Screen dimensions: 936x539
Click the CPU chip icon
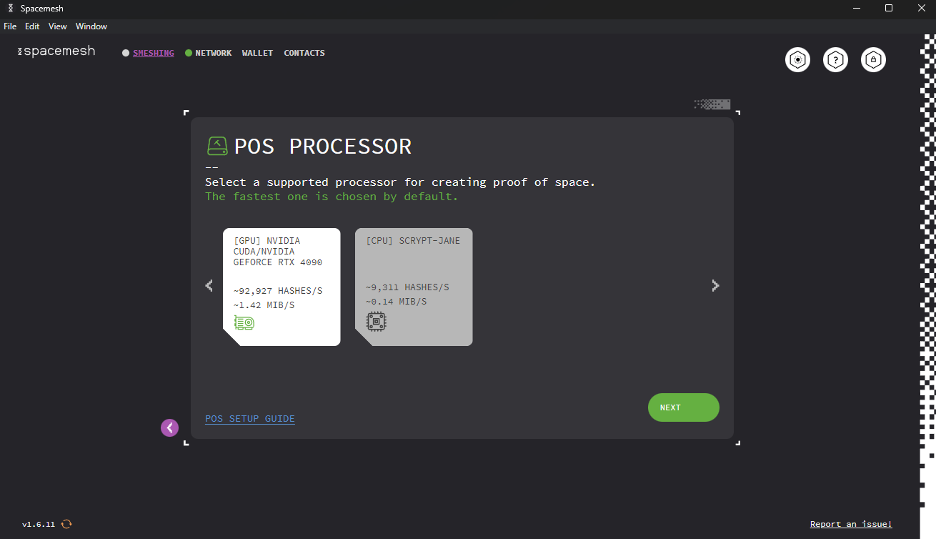[376, 321]
